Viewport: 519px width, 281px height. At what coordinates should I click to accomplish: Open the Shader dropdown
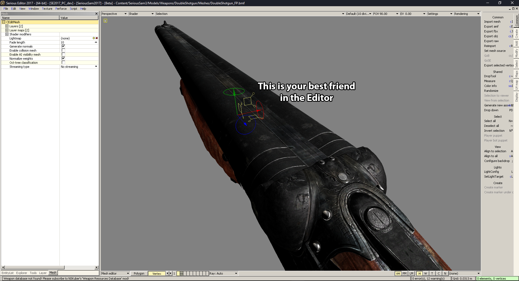(x=141, y=14)
